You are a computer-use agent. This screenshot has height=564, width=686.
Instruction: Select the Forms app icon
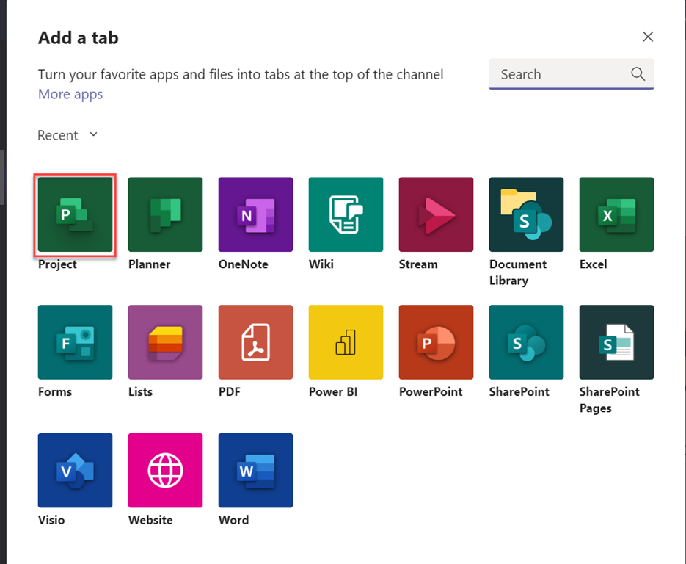pos(75,342)
